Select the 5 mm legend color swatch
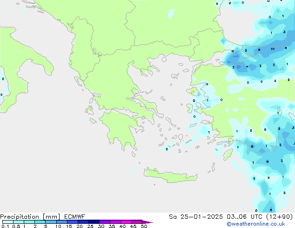The height and width of the screenshot is (228, 295). pyautogui.click(x=51, y=222)
